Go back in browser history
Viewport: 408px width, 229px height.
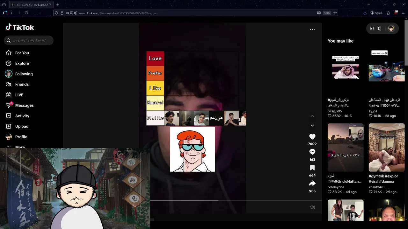click(x=12, y=13)
